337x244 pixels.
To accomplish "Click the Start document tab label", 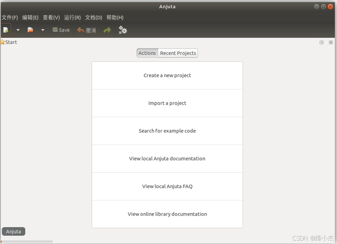I will (x=11, y=42).
